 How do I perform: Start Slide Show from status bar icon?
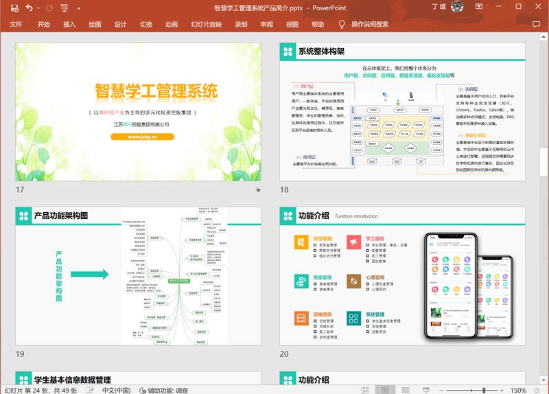425,390
